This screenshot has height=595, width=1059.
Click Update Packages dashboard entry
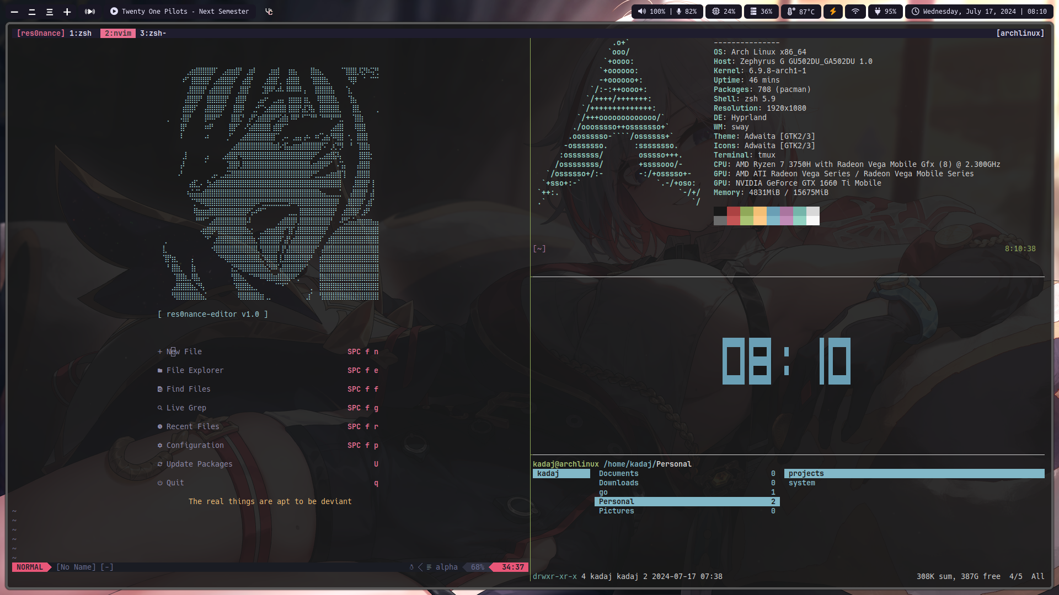pyautogui.click(x=199, y=464)
